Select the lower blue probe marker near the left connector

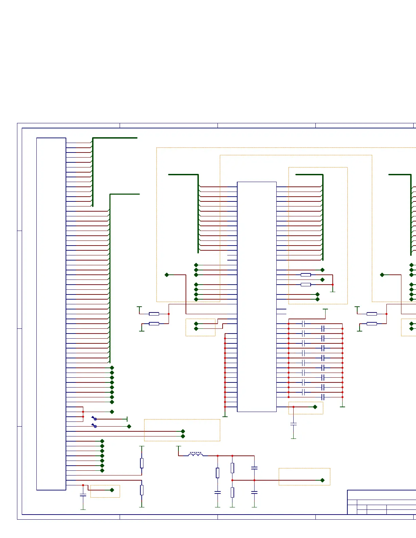94,425
